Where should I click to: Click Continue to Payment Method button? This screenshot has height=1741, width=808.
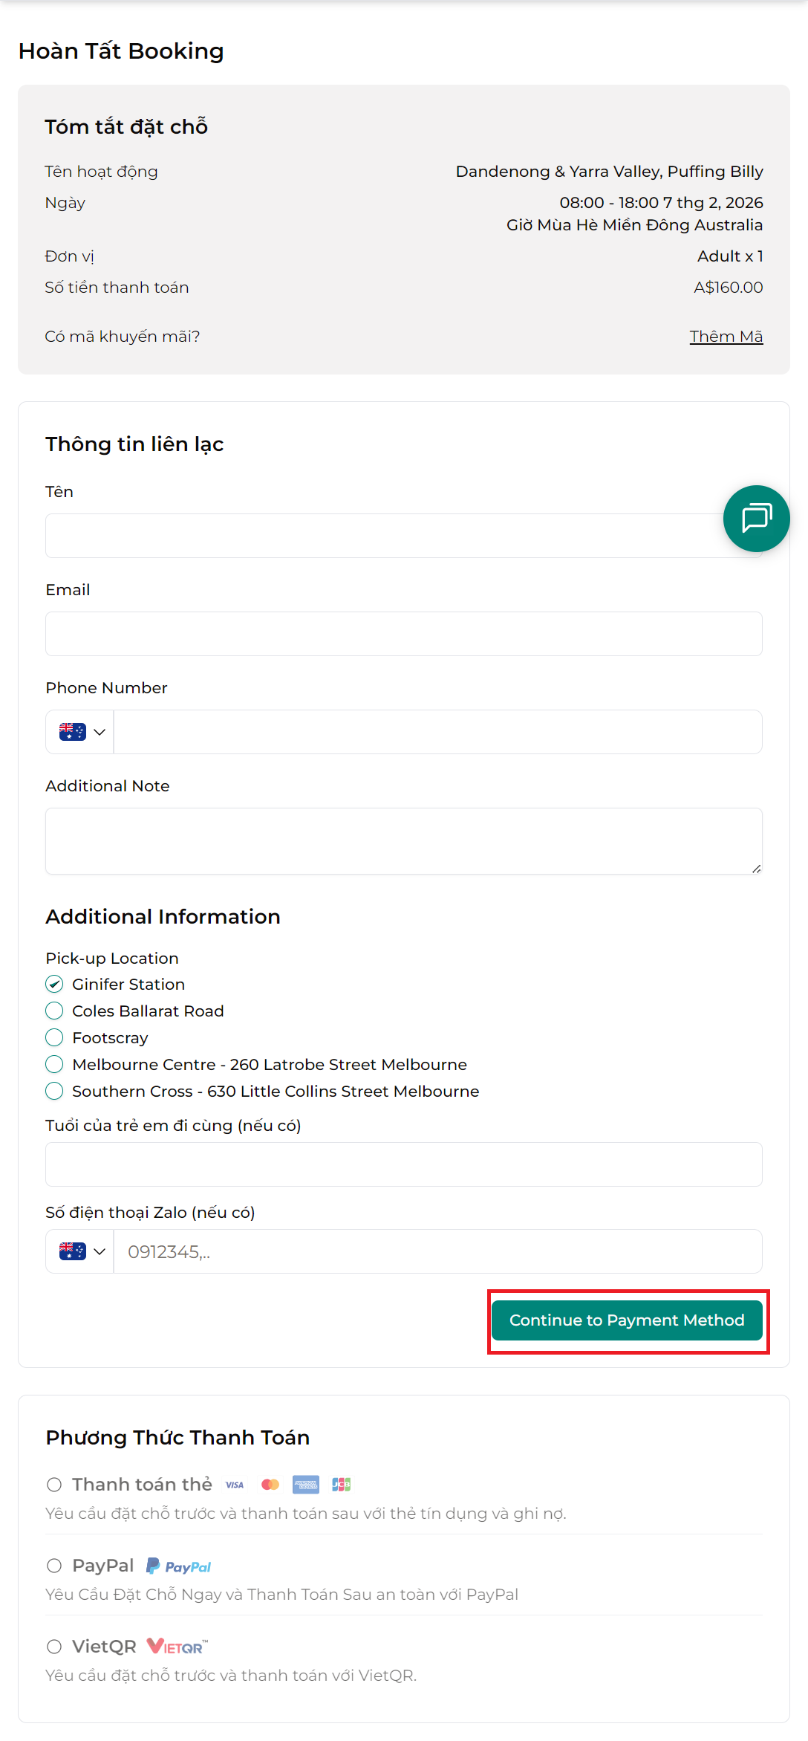pyautogui.click(x=627, y=1320)
